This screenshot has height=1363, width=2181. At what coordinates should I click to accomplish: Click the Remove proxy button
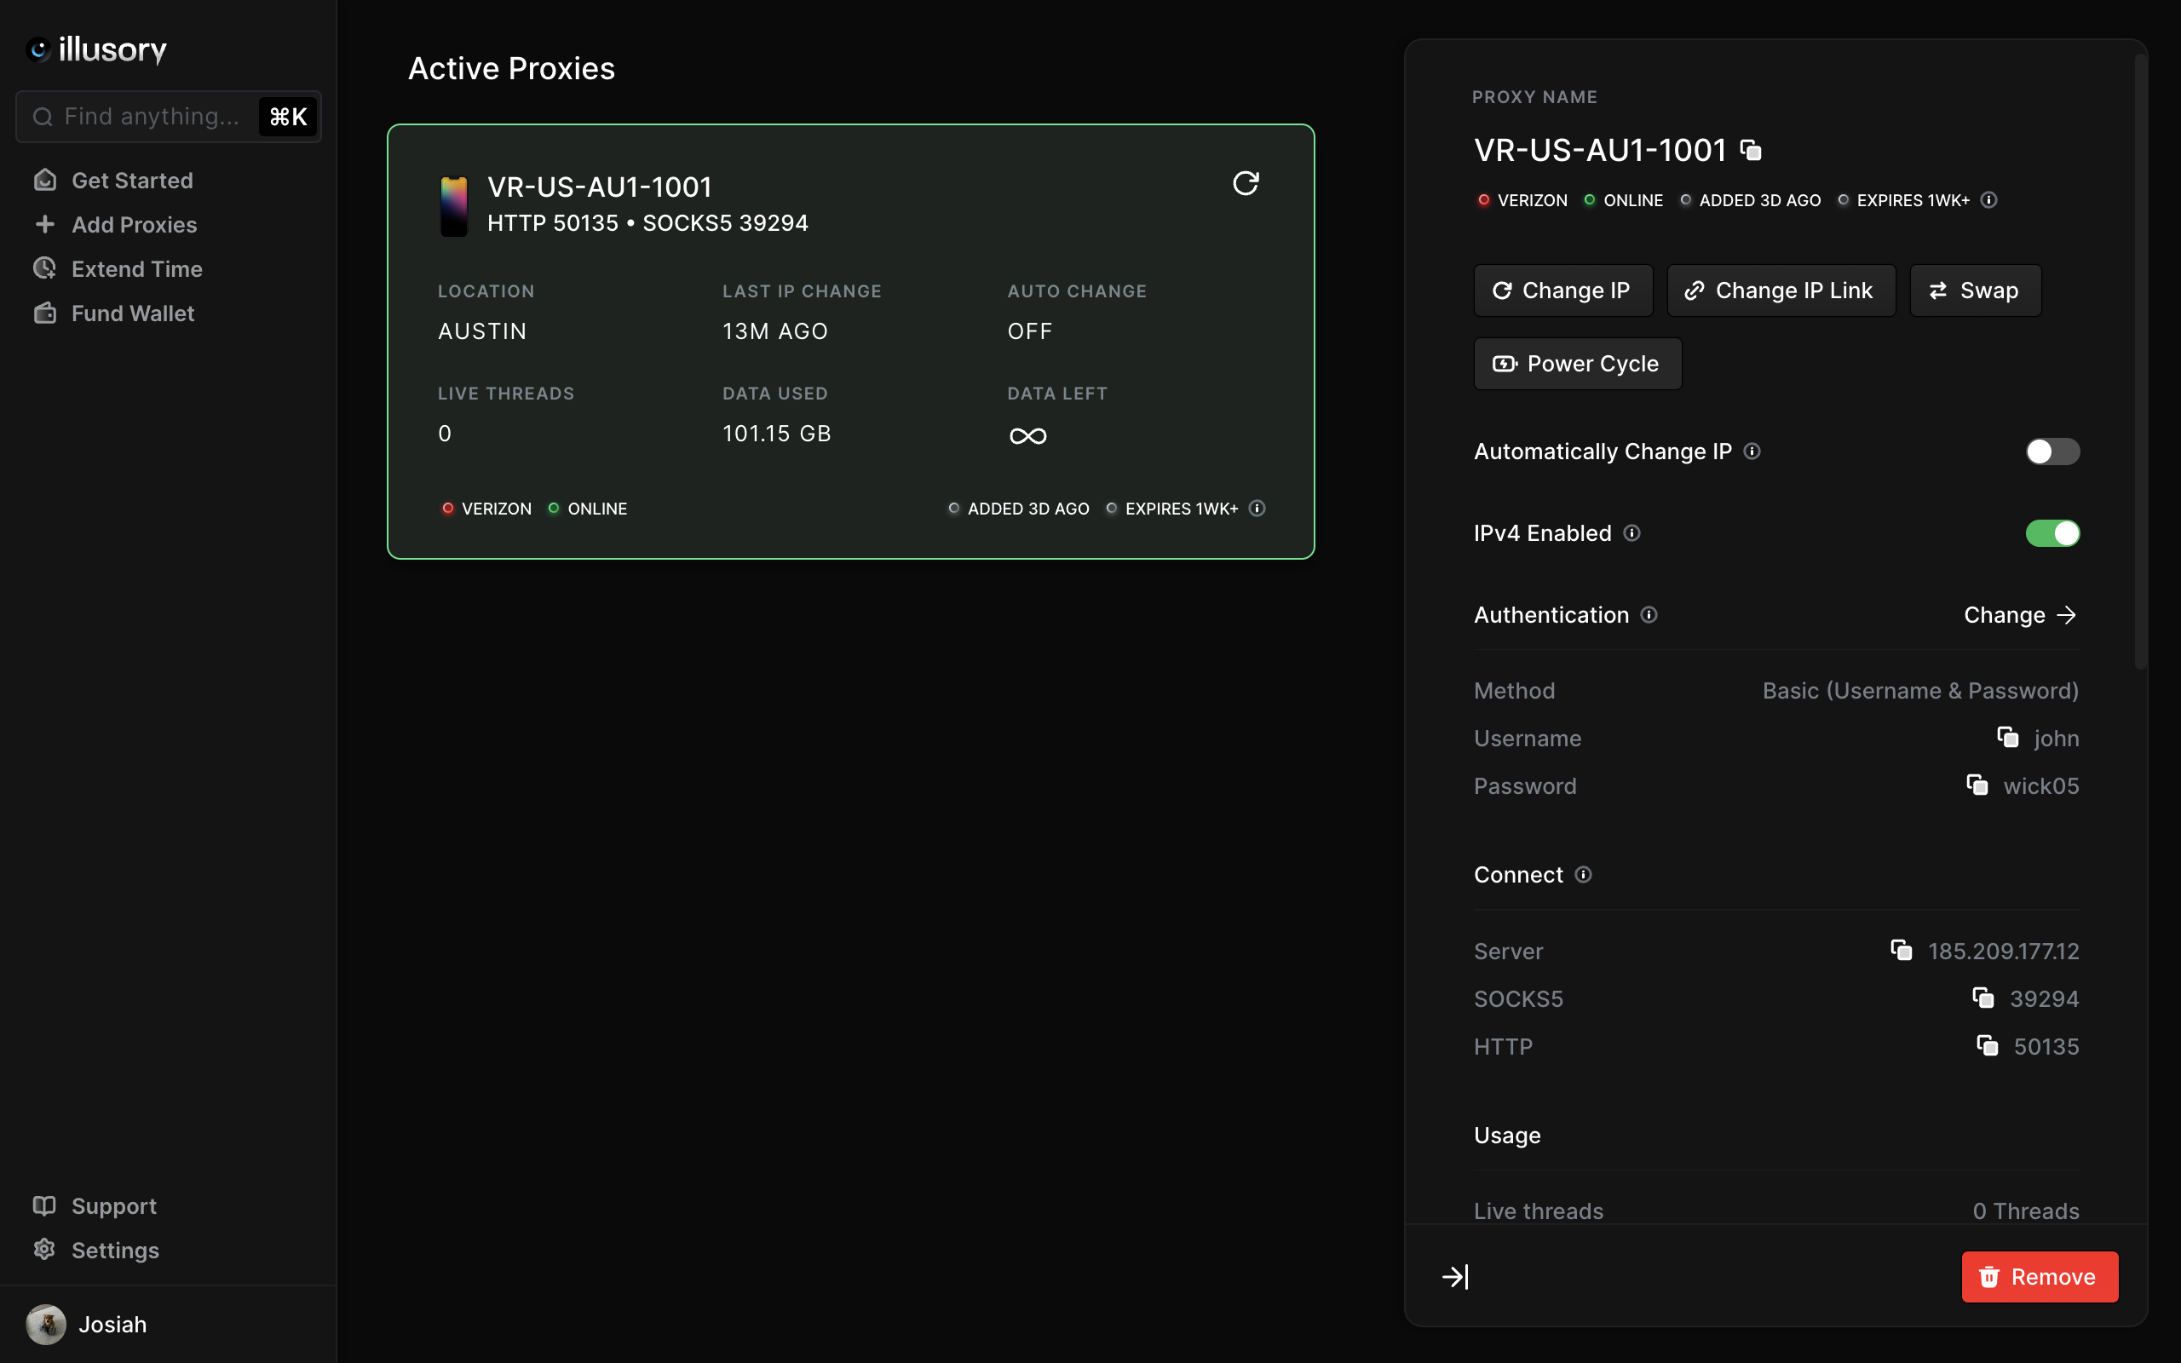[x=2040, y=1277]
